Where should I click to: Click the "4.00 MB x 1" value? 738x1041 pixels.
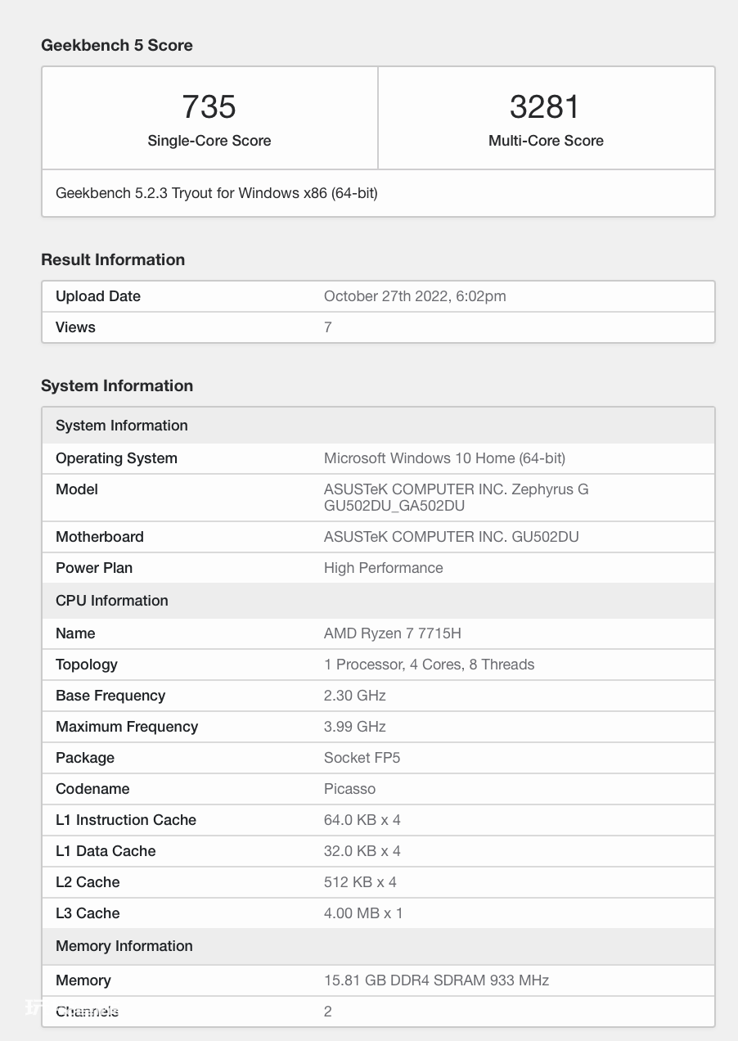pos(363,913)
